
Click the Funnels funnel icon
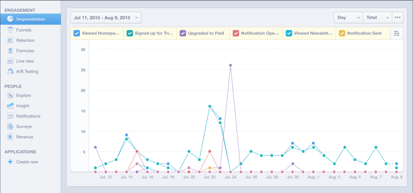point(10,30)
